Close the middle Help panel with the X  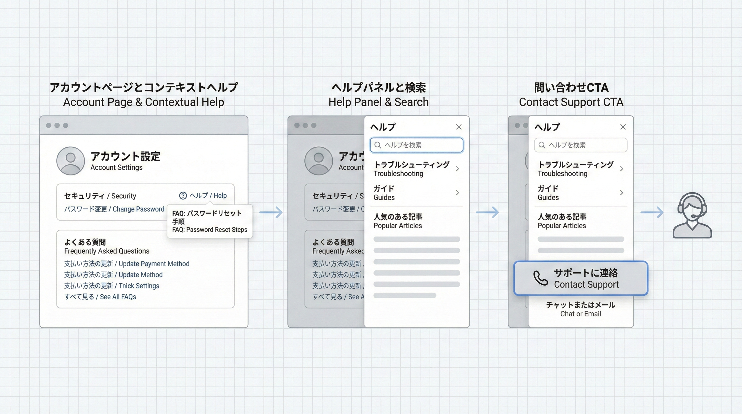point(459,127)
